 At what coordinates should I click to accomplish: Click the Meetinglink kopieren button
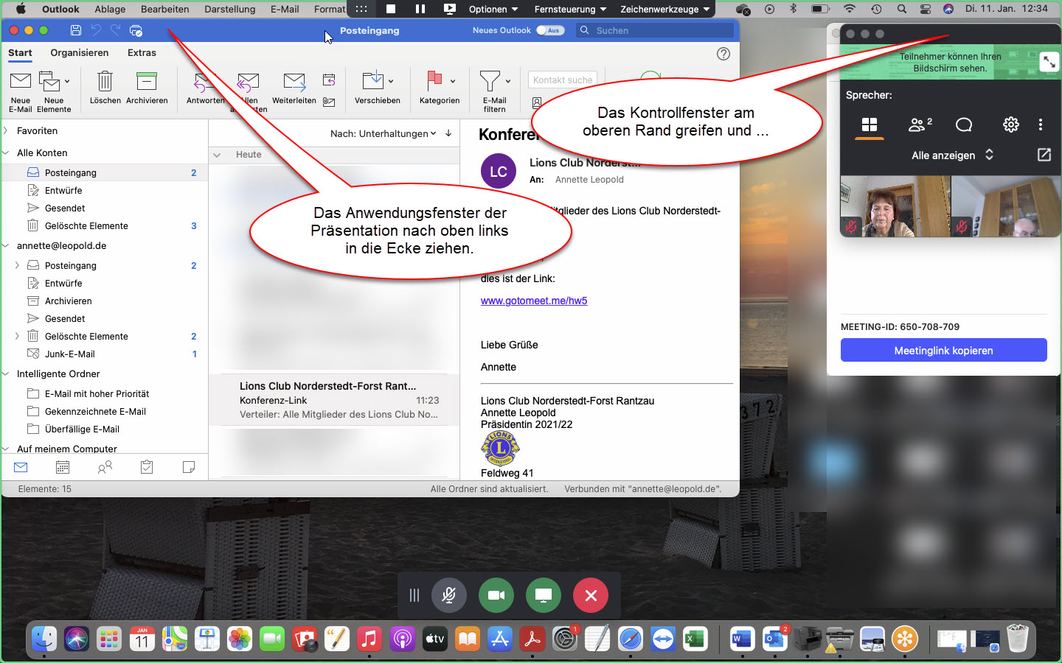tap(944, 351)
